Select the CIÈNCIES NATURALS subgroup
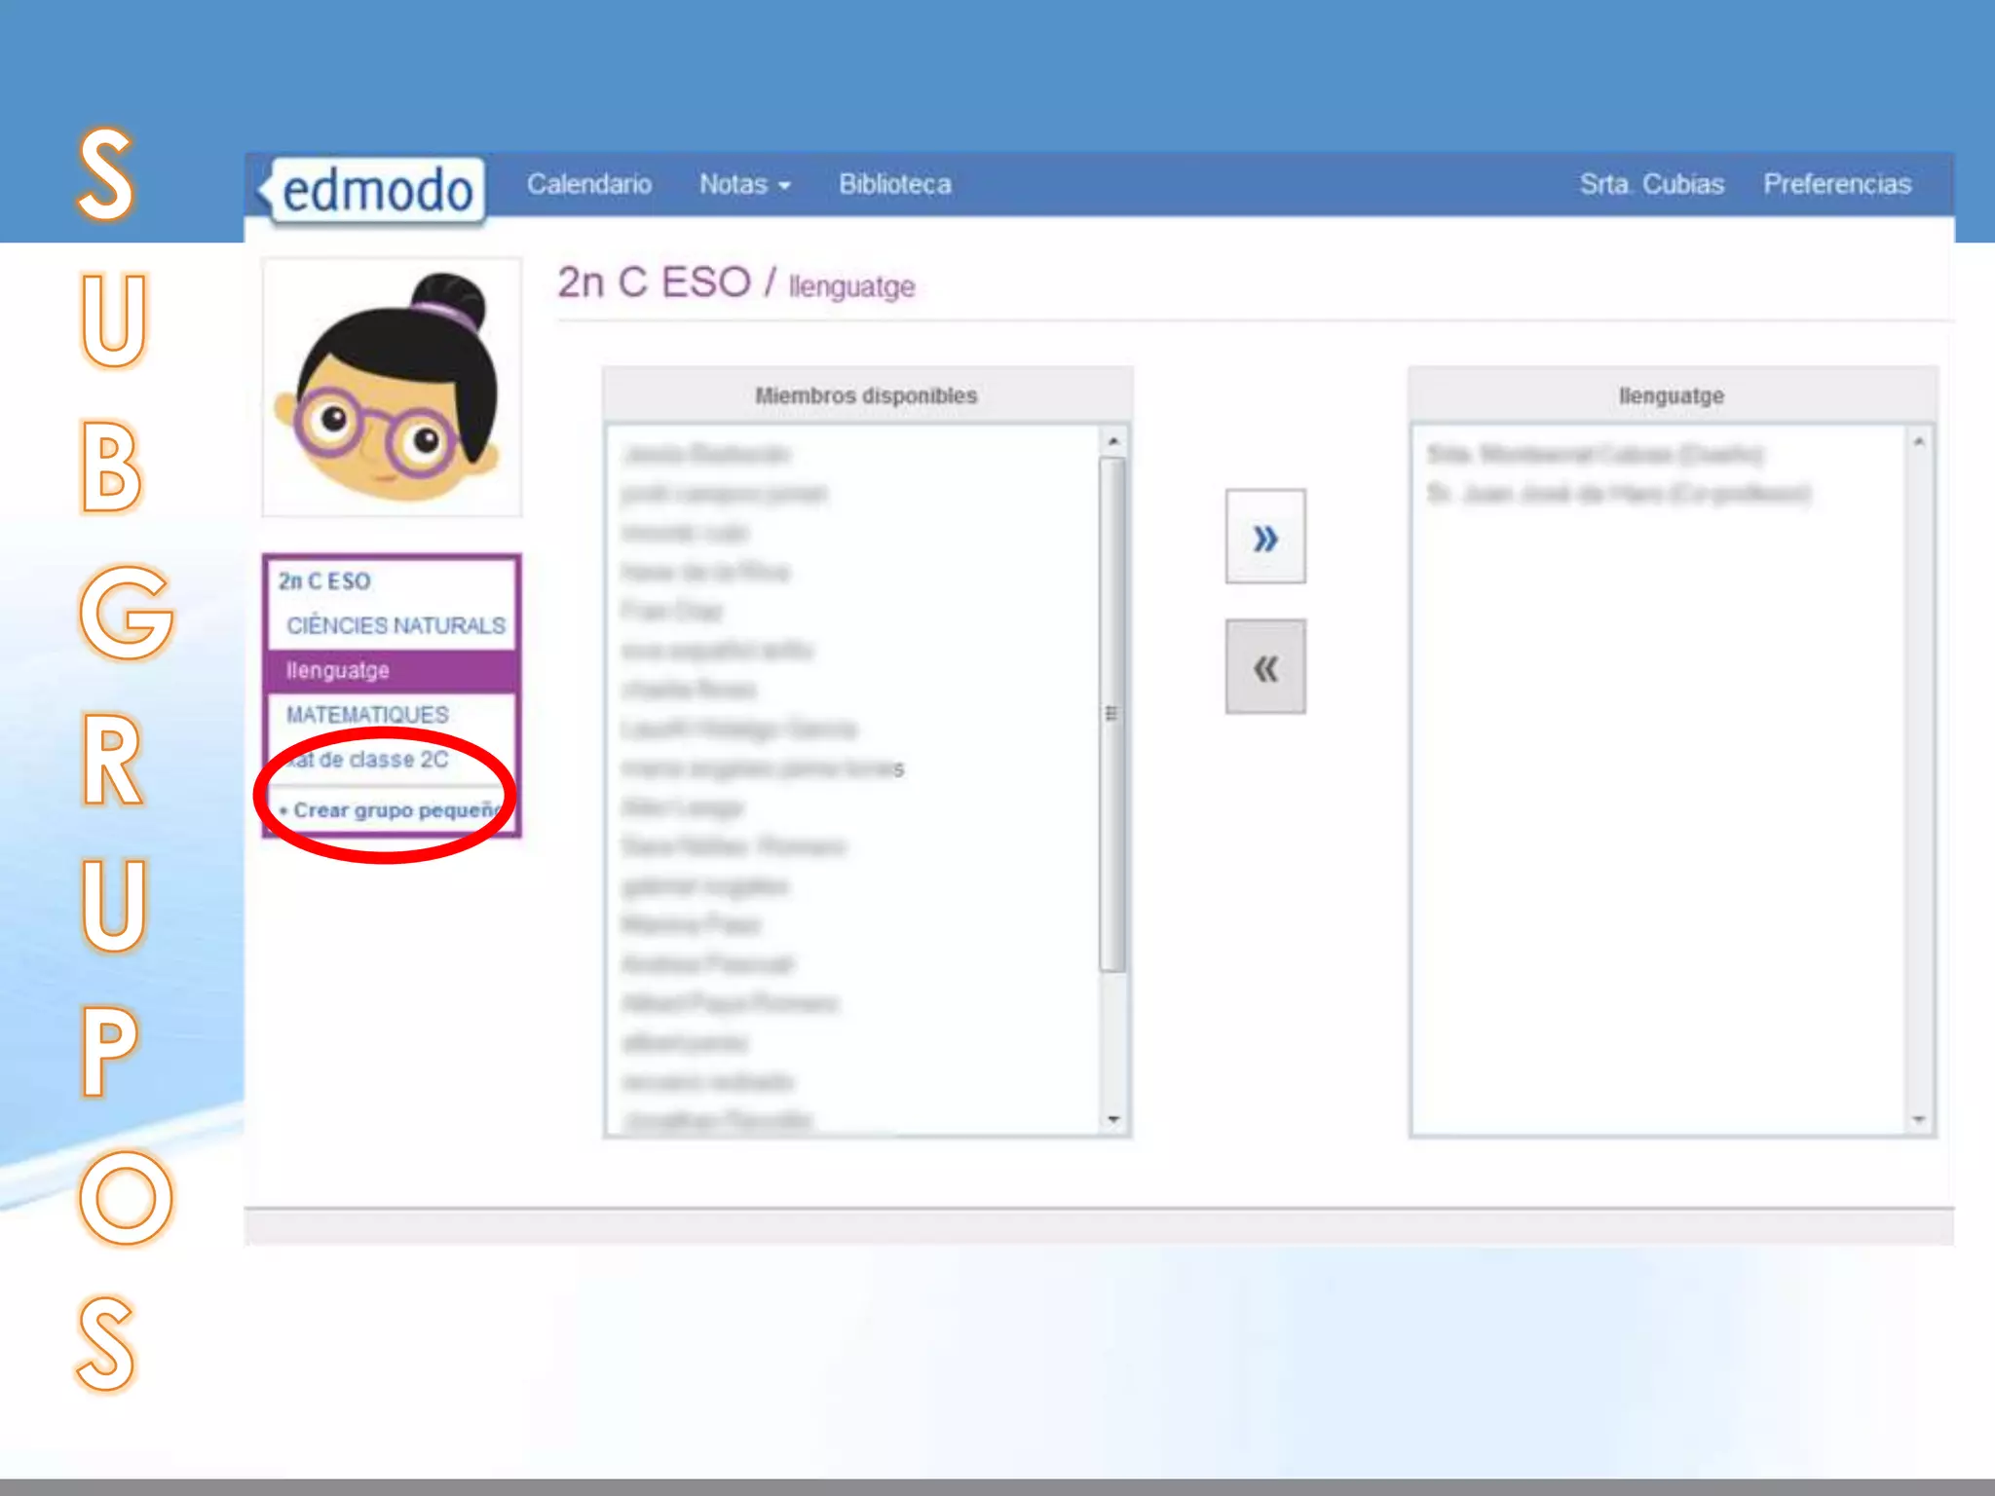The width and height of the screenshot is (1995, 1496). tap(395, 625)
